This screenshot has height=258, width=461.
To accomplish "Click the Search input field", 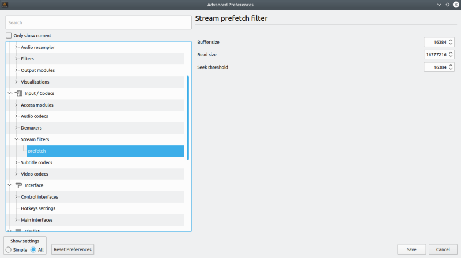I will 99,22.
